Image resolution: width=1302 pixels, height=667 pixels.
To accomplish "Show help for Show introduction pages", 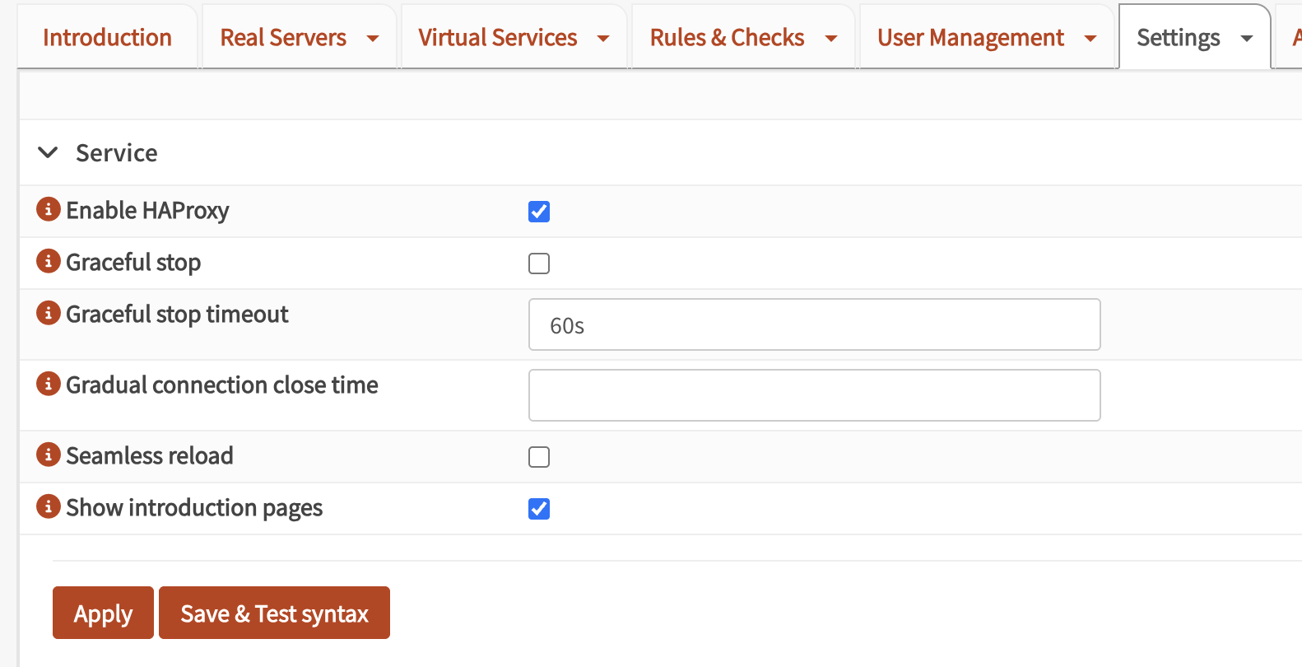I will coord(49,506).
